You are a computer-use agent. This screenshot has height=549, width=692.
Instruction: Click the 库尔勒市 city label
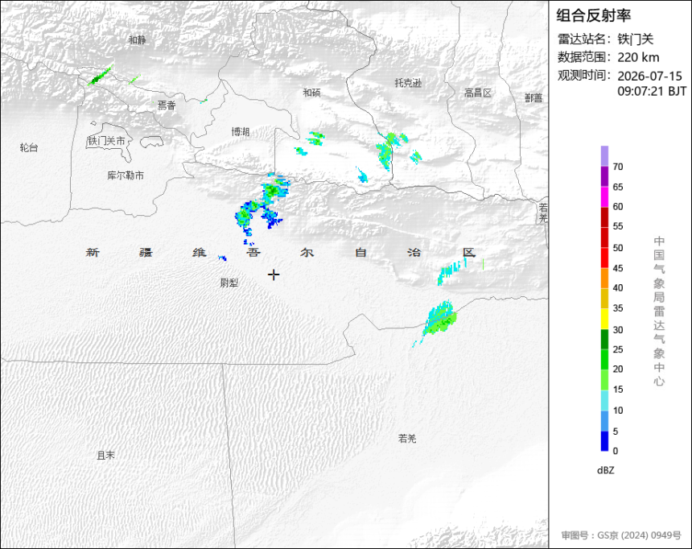pyautogui.click(x=126, y=175)
